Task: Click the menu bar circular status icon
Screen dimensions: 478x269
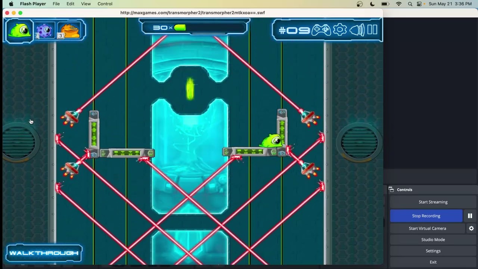Action: [x=360, y=4]
